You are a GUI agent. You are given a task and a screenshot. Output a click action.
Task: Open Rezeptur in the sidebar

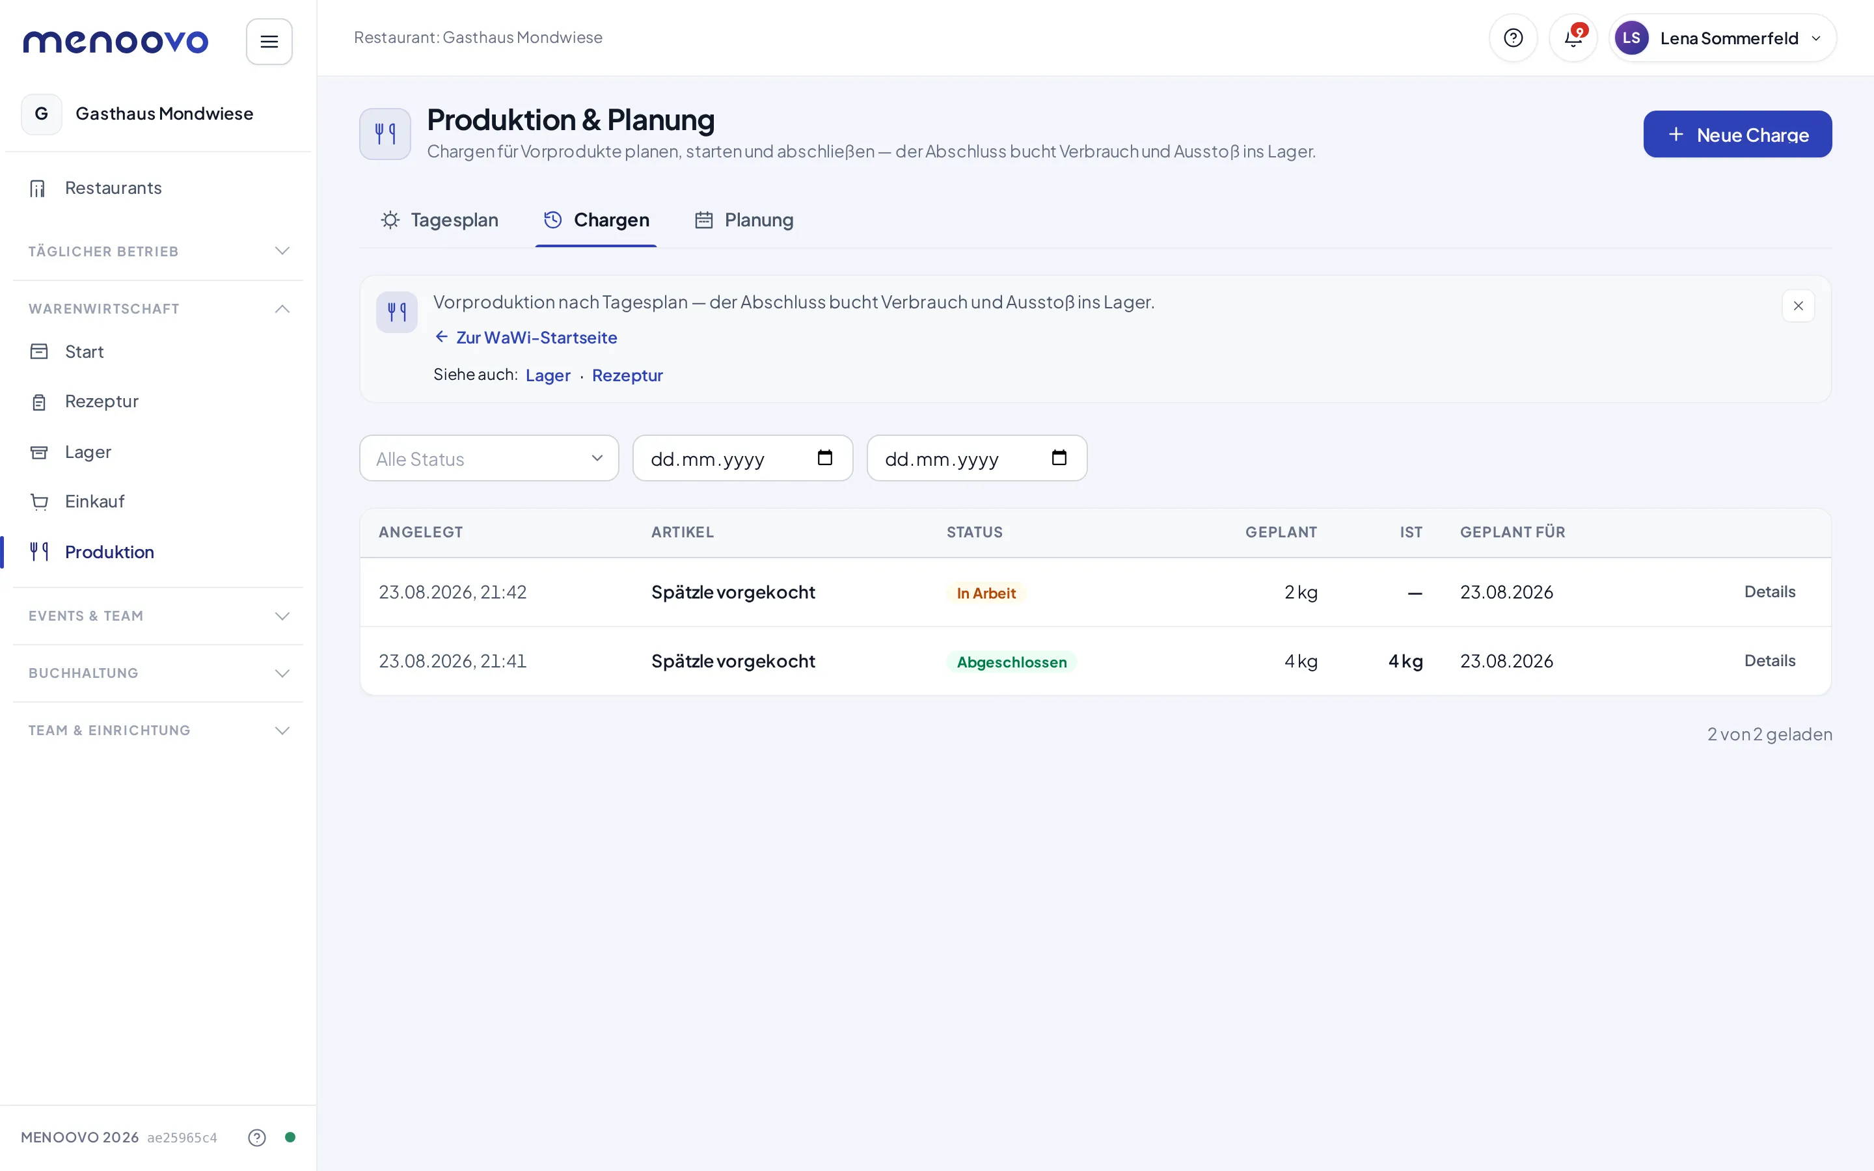click(158, 401)
